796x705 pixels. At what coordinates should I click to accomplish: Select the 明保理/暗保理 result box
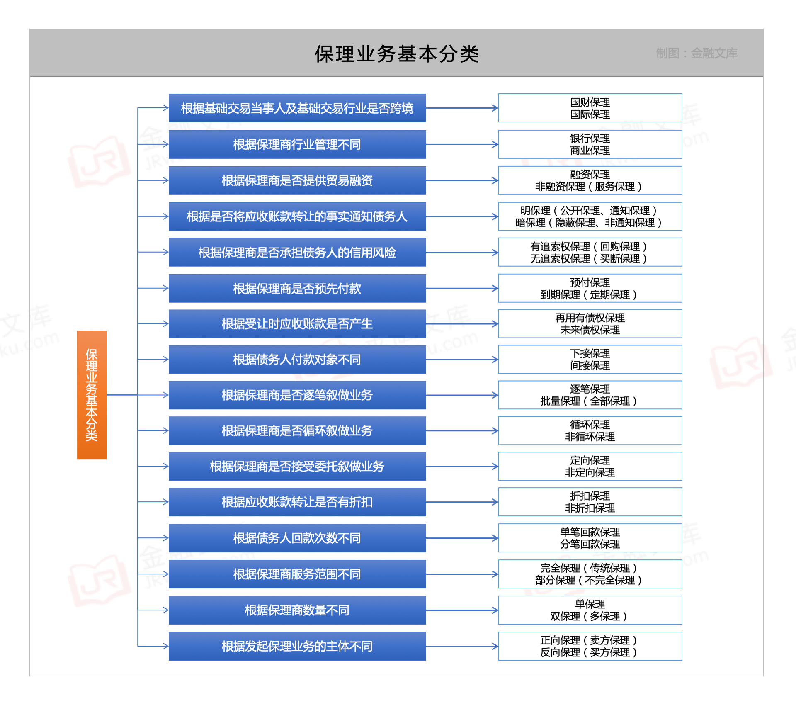590,216
